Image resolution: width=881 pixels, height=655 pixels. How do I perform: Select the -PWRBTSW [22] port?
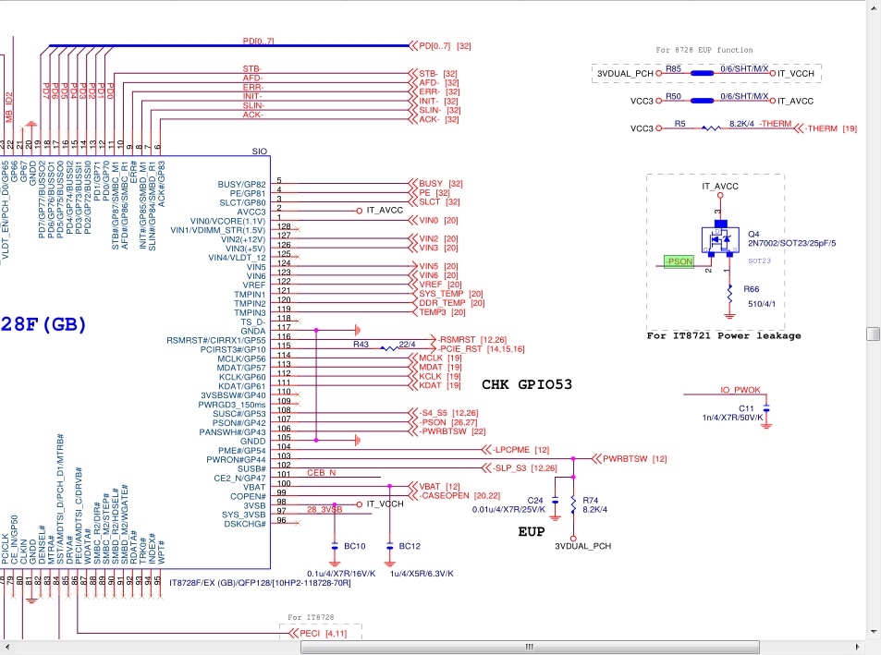[x=447, y=431]
